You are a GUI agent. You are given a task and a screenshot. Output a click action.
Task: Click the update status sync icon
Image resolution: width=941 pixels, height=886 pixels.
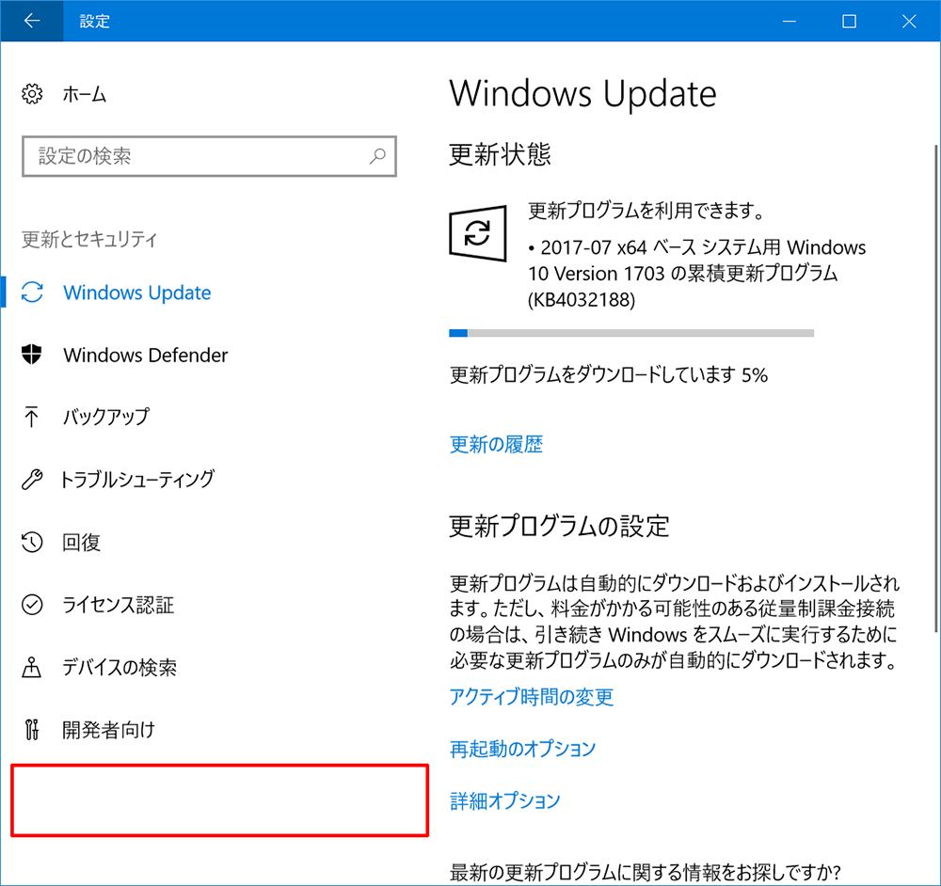tap(478, 233)
